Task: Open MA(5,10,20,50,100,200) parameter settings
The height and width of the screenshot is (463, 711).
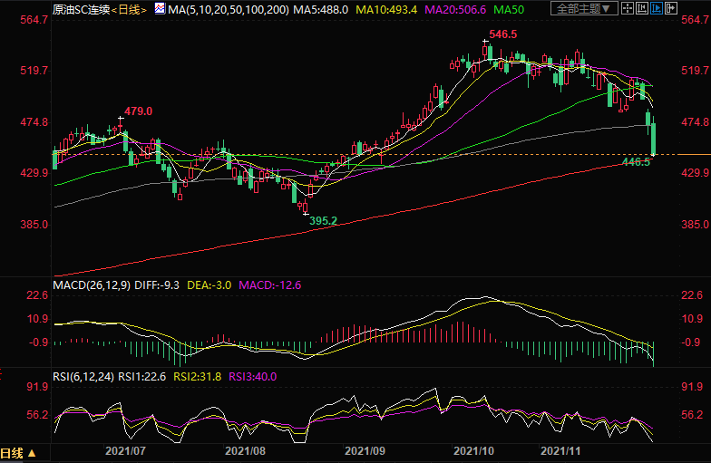Action: (233, 8)
